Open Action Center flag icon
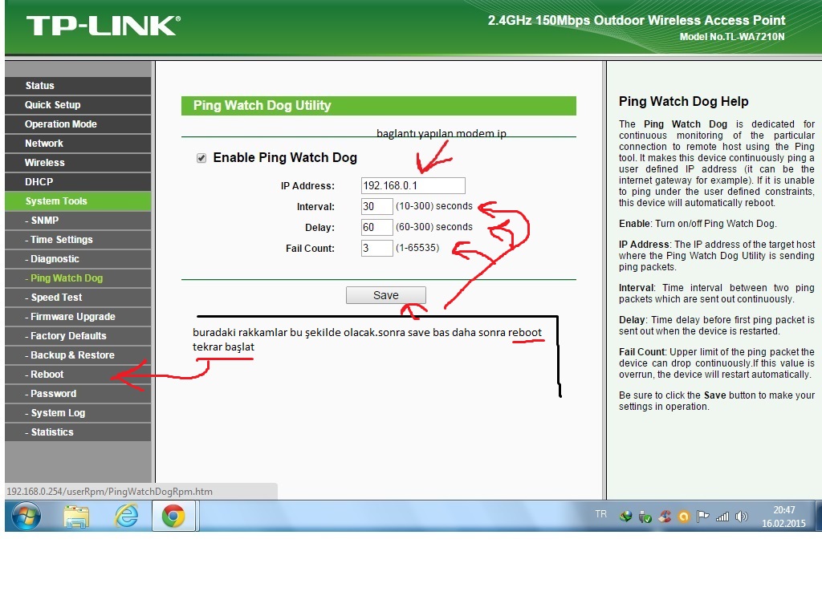This screenshot has height=616, width=822. [x=702, y=517]
